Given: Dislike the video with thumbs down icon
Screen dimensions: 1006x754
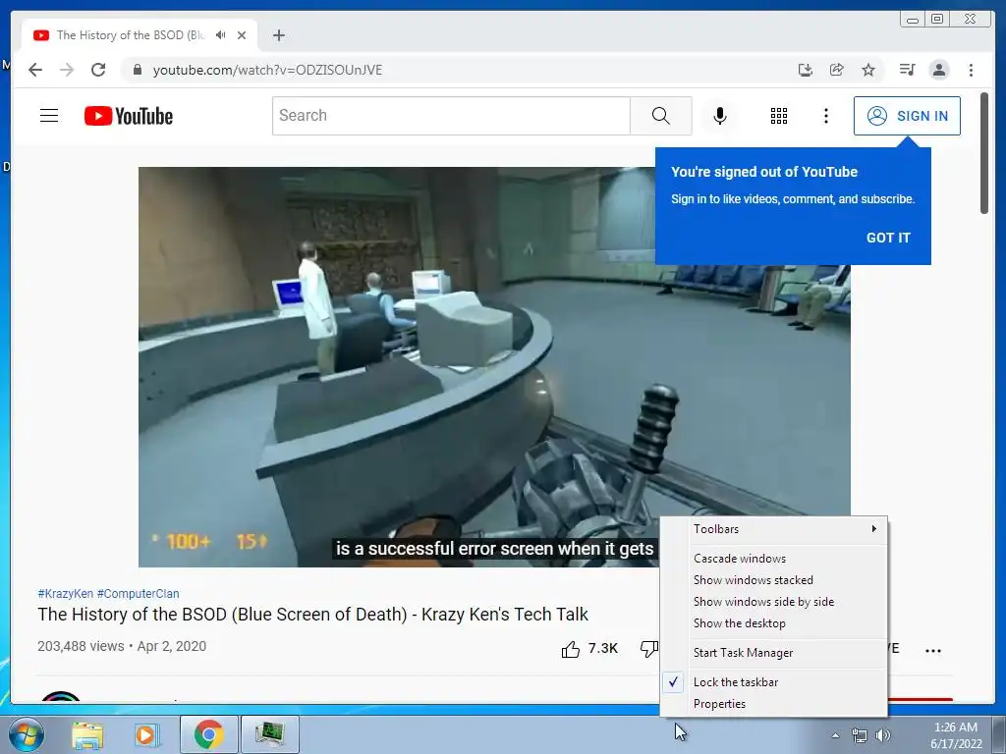Looking at the screenshot, I should (x=649, y=650).
